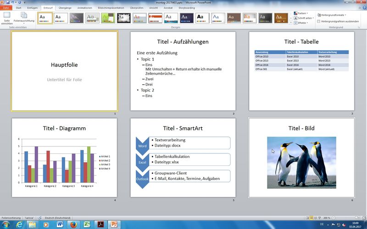Switch to the Bildschirmpräsentation tab

(x=111, y=8)
